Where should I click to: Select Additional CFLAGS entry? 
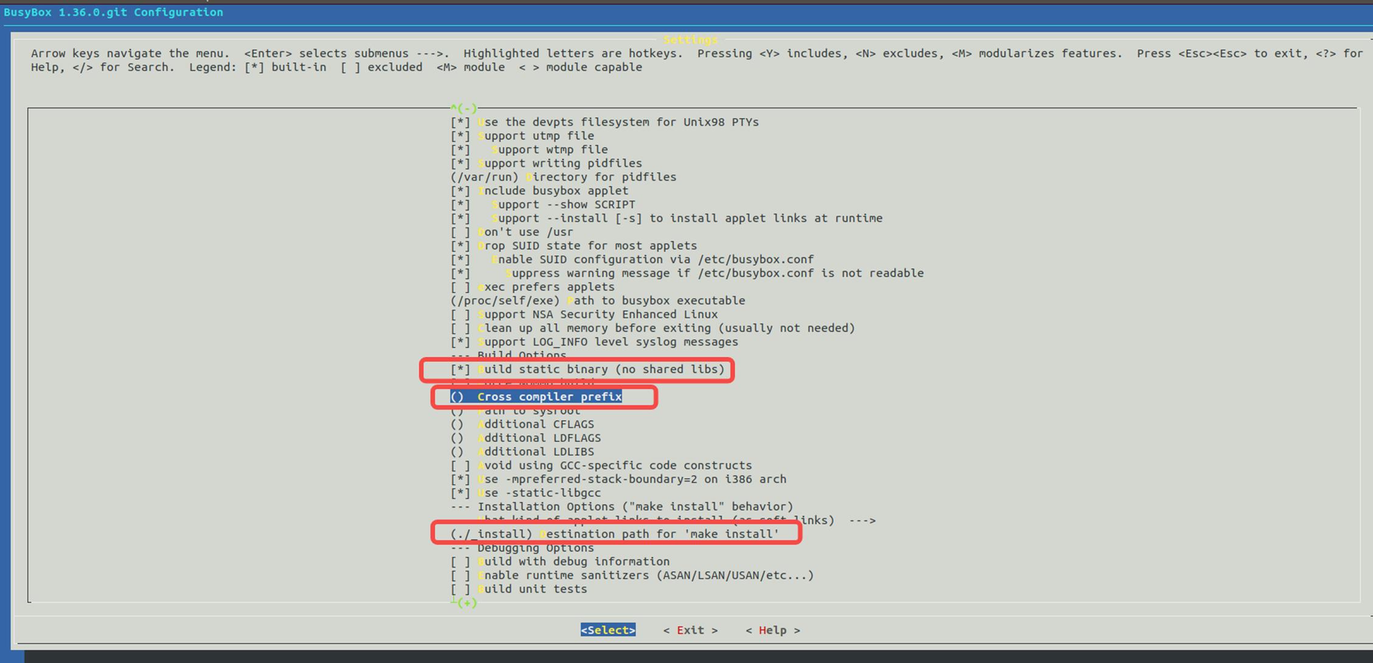pyautogui.click(x=522, y=424)
